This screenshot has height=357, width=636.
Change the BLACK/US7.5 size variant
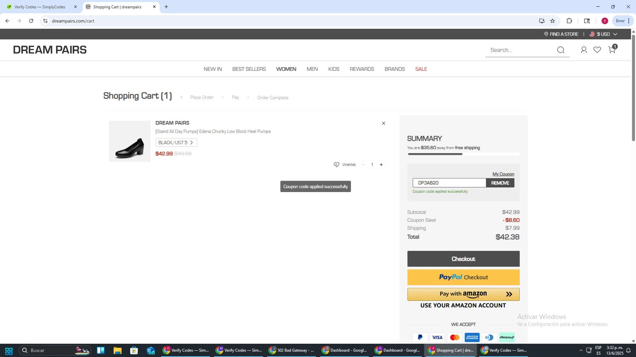[176, 143]
